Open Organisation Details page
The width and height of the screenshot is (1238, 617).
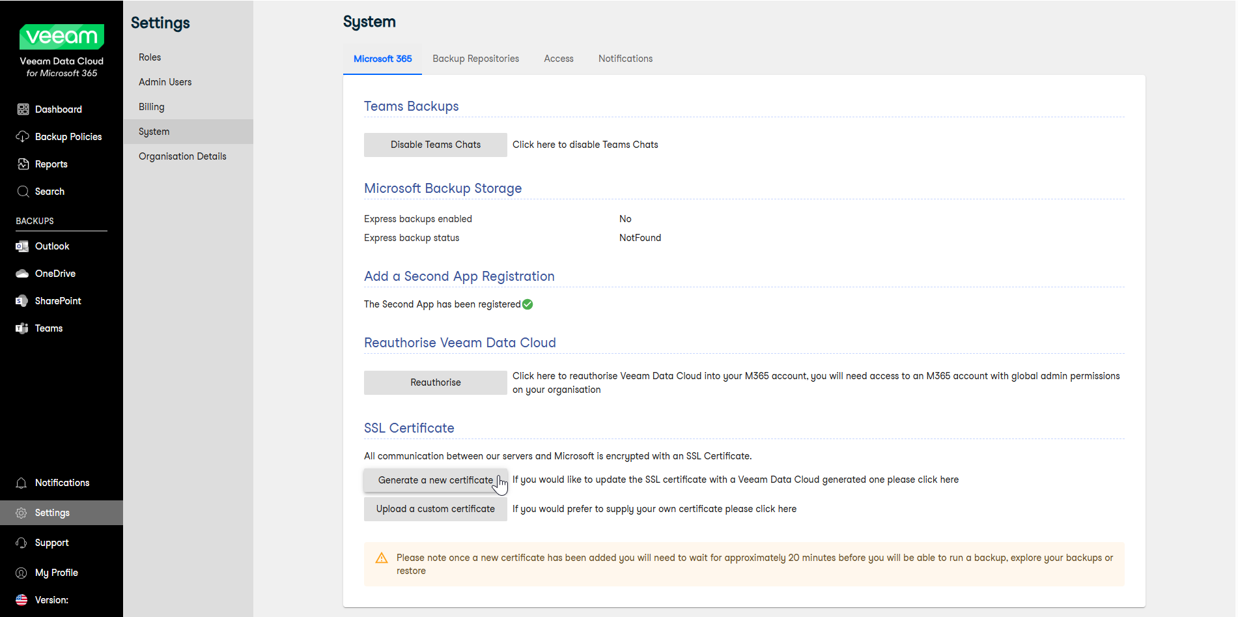click(188, 156)
